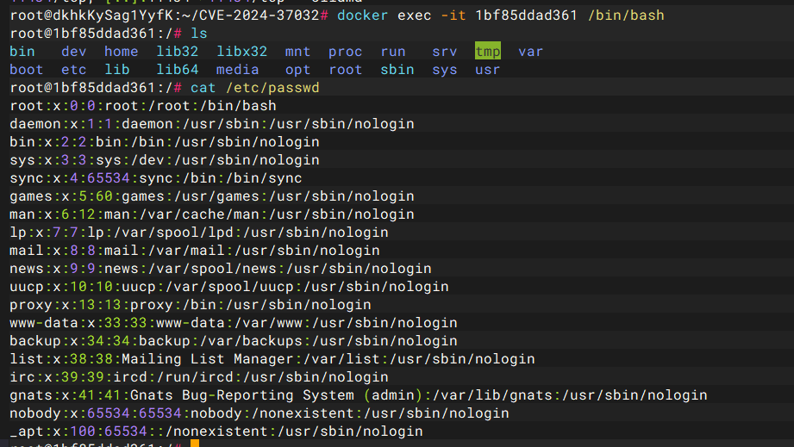Click the 'ls' command after the prompt
The width and height of the screenshot is (794, 447).
tap(198, 34)
